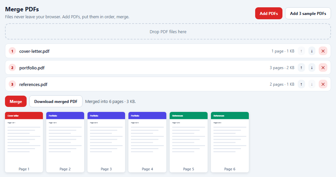This screenshot has height=177, width=336.
Task: Select the Page 6 References thumbnail
Action: pyautogui.click(x=230, y=142)
